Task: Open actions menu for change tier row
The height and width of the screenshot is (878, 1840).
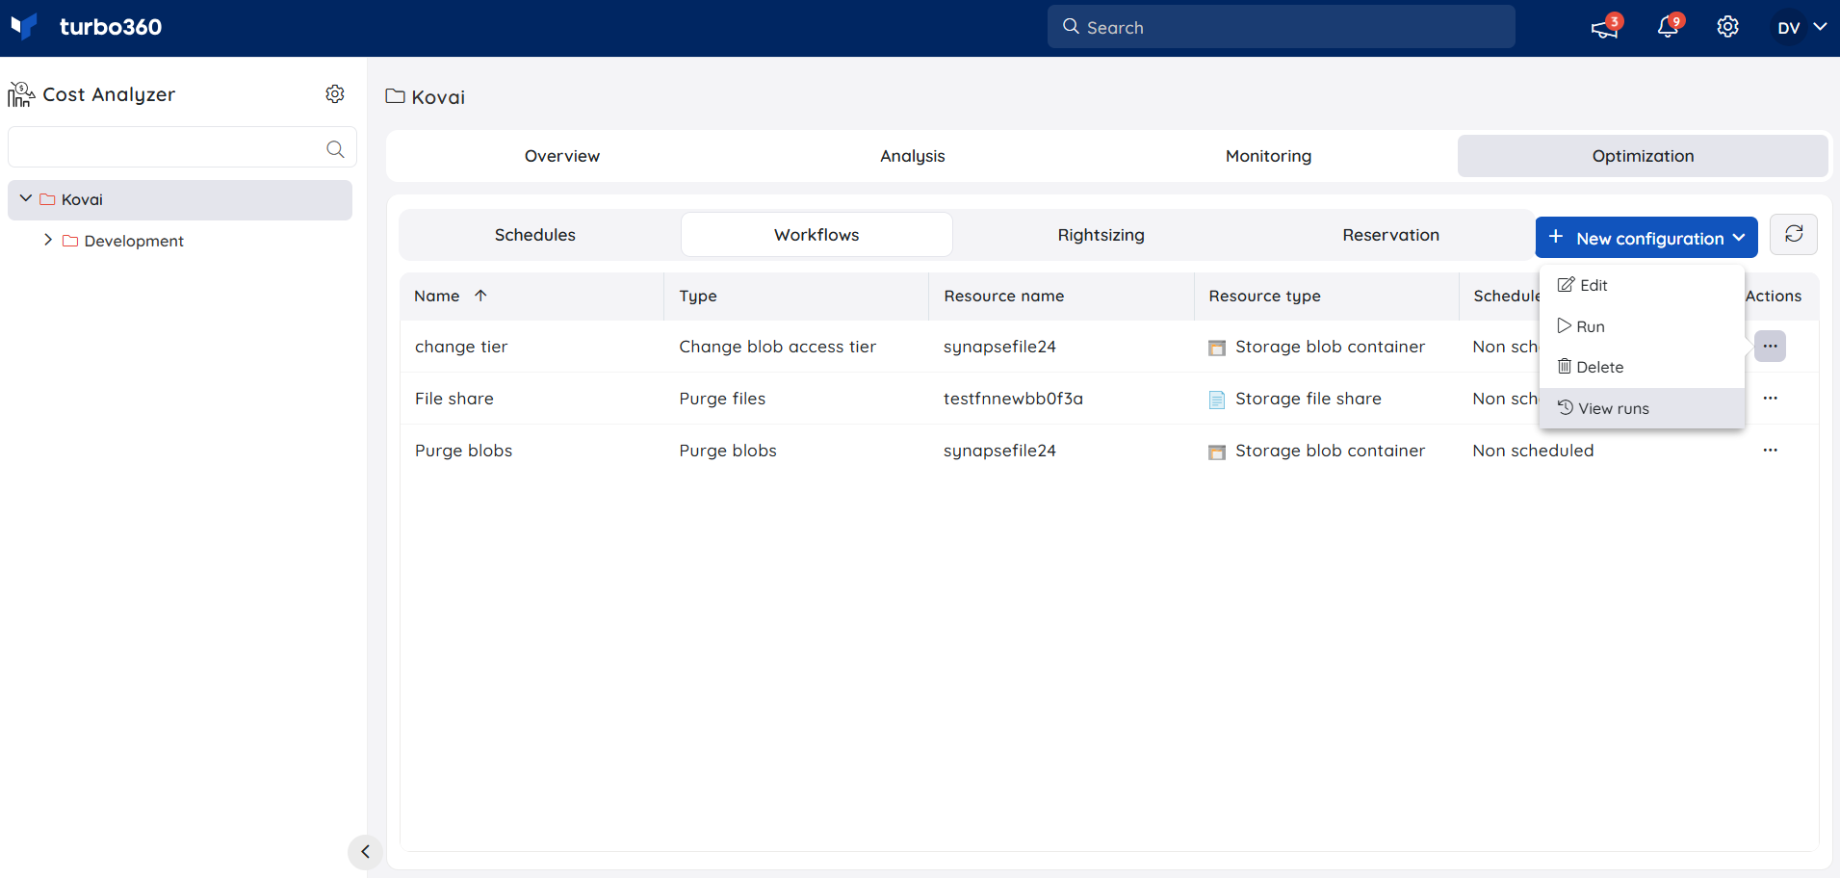Action: 1770,347
